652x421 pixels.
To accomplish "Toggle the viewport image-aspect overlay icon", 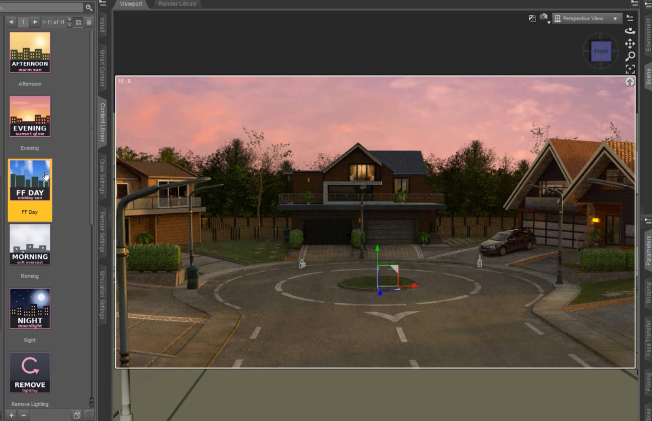I will pos(532,18).
